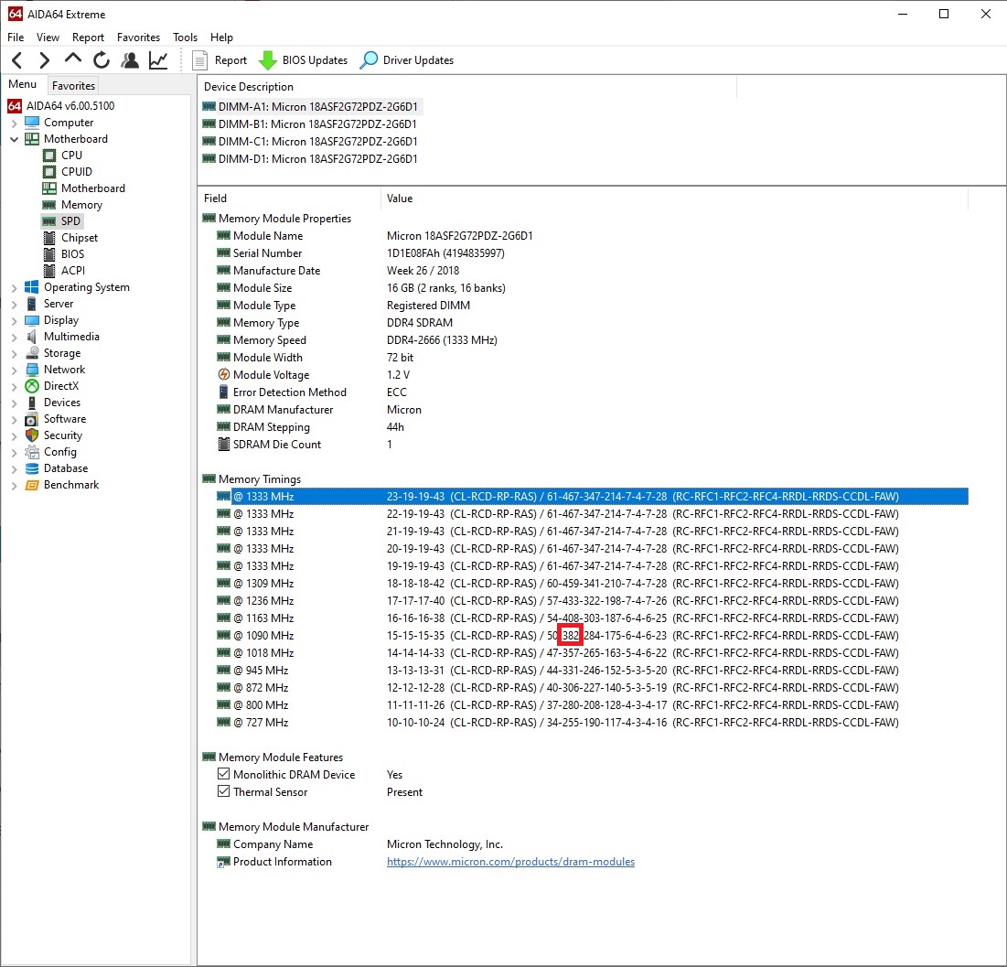
Task: Refresh the page with the circular arrow icon
Action: pos(102,60)
